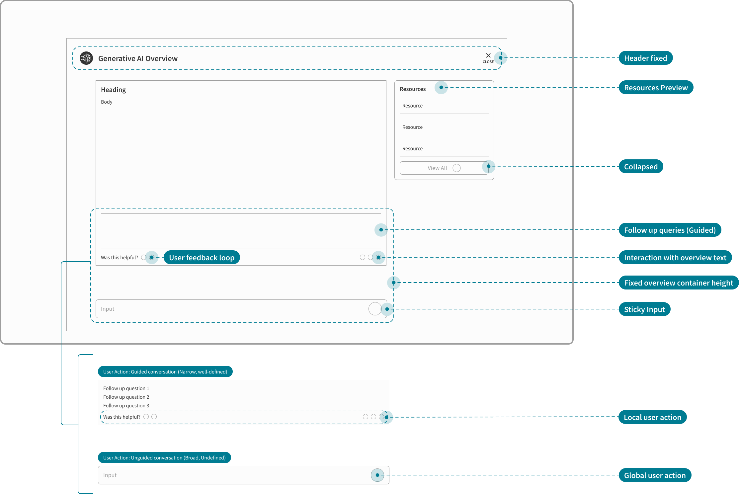Choose first 'Was this helpful?' option in overview card
Screen dimensions: 739x494
click(x=144, y=257)
